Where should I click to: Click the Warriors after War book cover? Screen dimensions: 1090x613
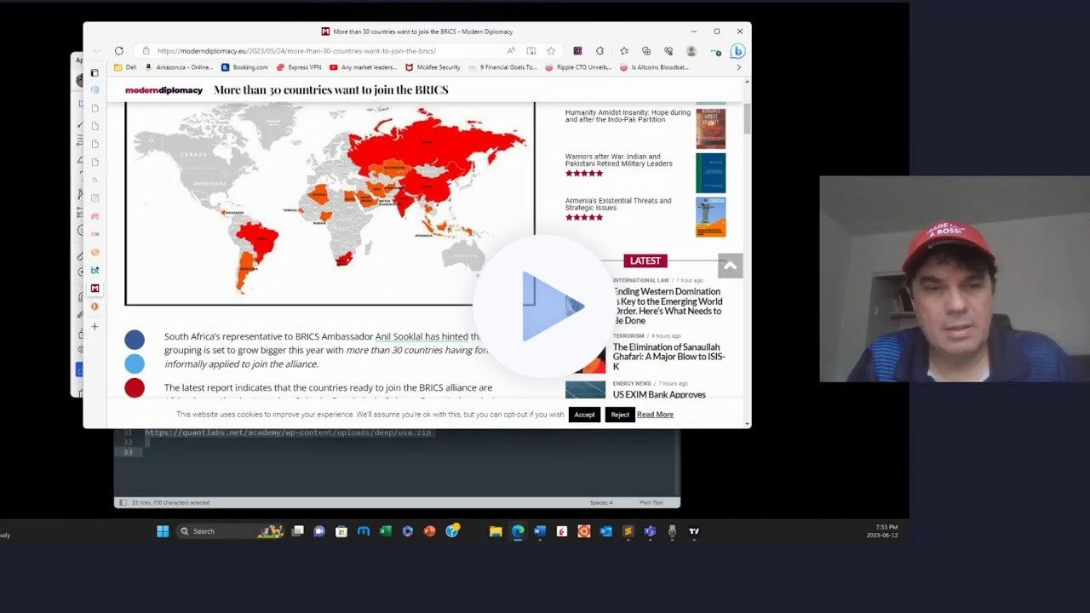[x=711, y=173]
